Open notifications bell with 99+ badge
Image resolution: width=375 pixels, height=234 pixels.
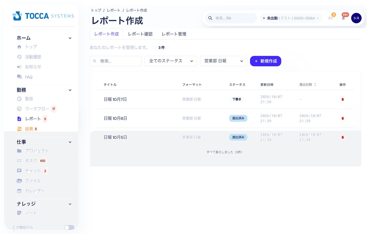343,18
